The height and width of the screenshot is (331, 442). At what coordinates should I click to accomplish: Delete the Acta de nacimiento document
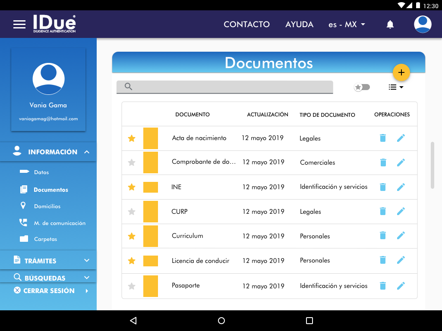click(x=382, y=138)
